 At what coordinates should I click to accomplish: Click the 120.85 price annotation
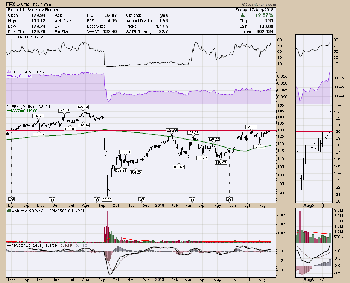tap(259, 147)
